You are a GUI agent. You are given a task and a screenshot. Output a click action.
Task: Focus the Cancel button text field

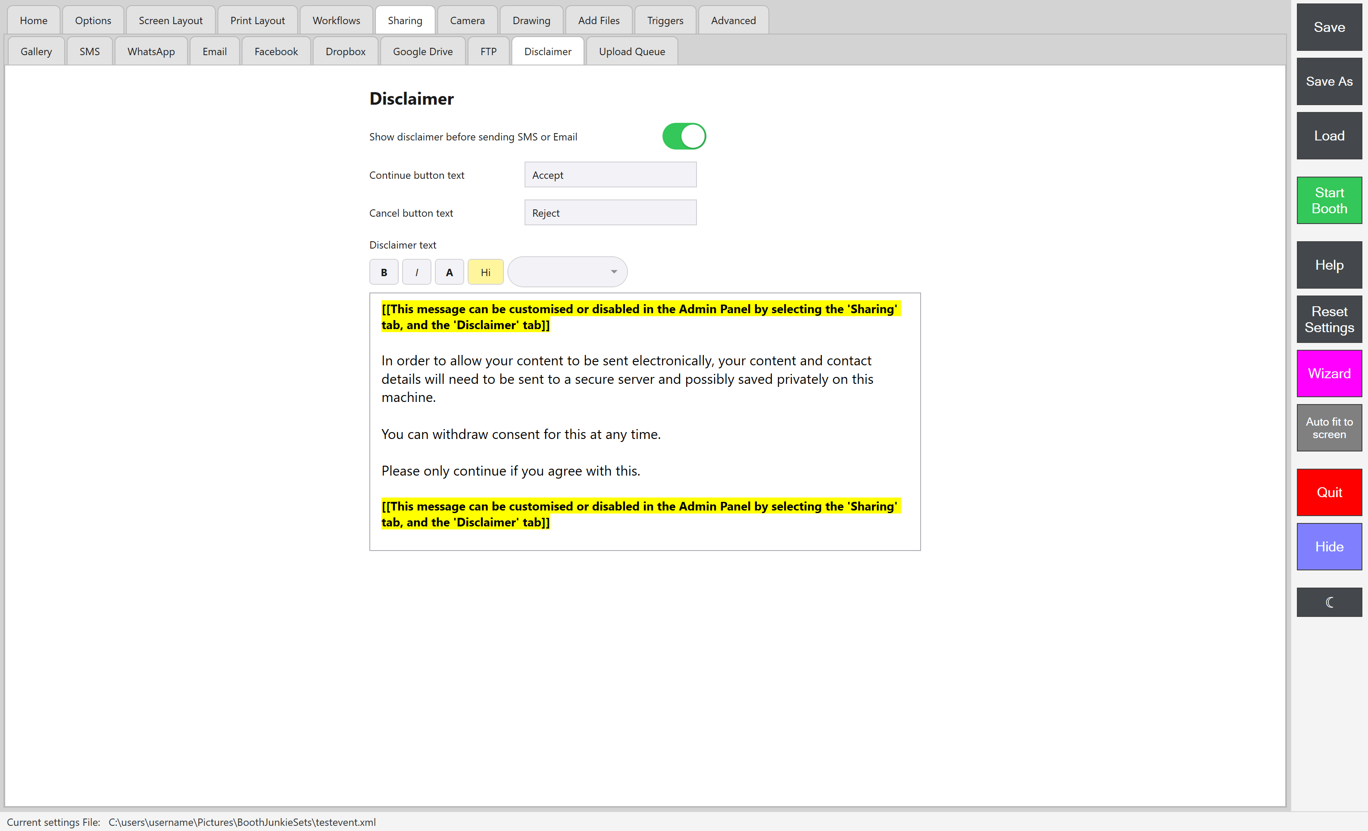(x=610, y=213)
